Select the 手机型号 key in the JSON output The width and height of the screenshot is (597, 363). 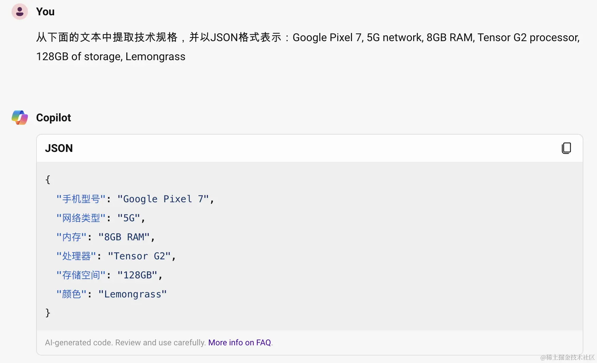[80, 199]
